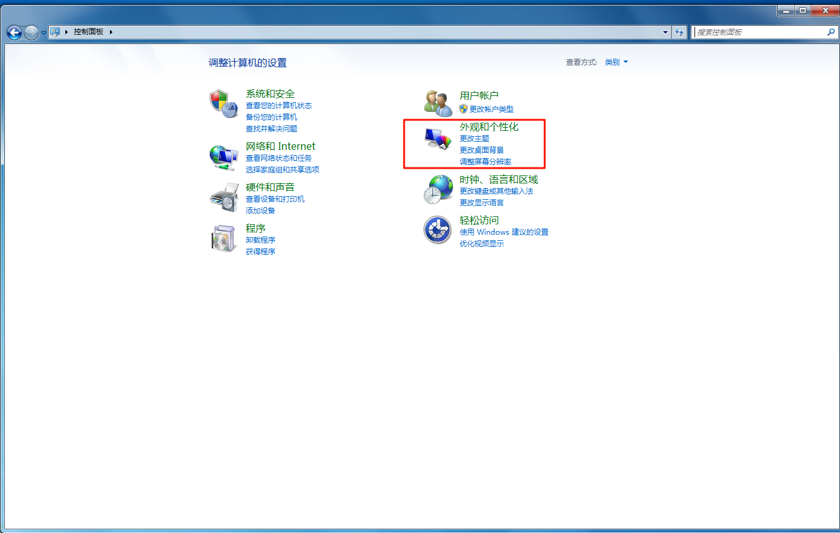Click the Hardware and Sound printer icon
The height and width of the screenshot is (533, 840).
(223, 197)
